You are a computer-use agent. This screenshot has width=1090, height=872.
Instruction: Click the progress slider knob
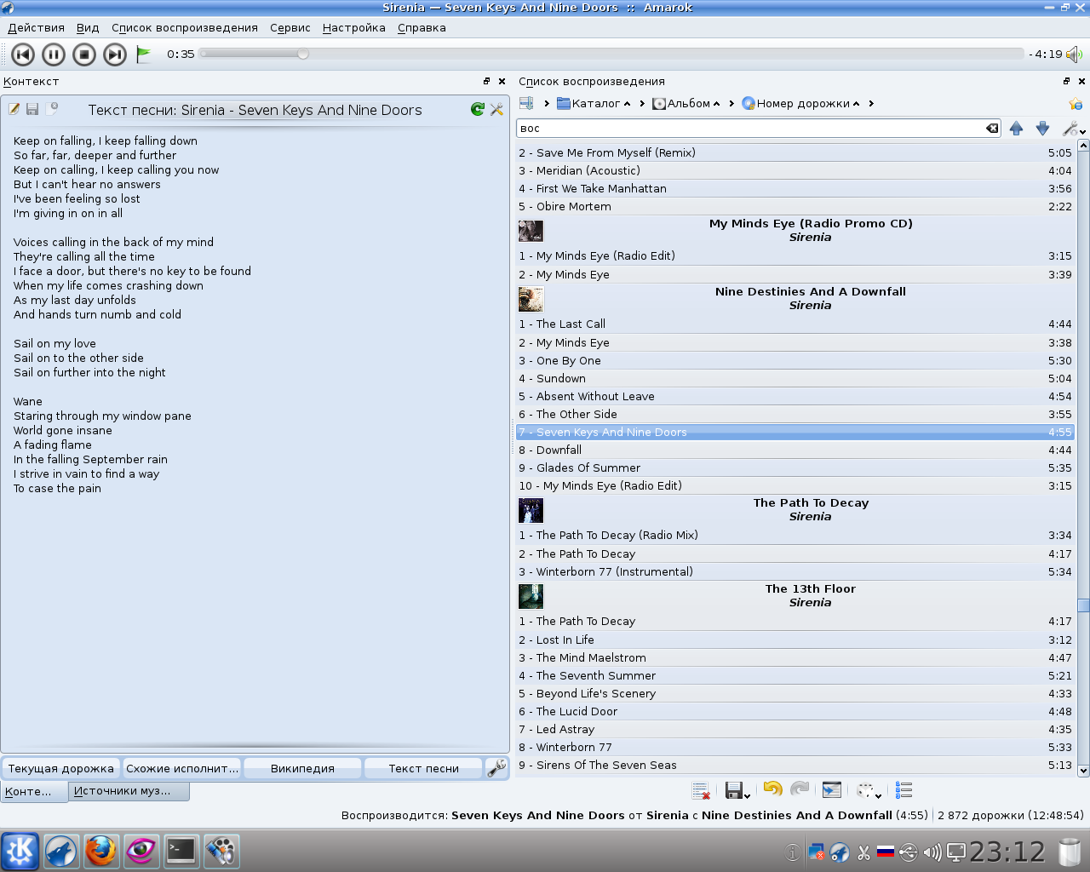pos(303,54)
